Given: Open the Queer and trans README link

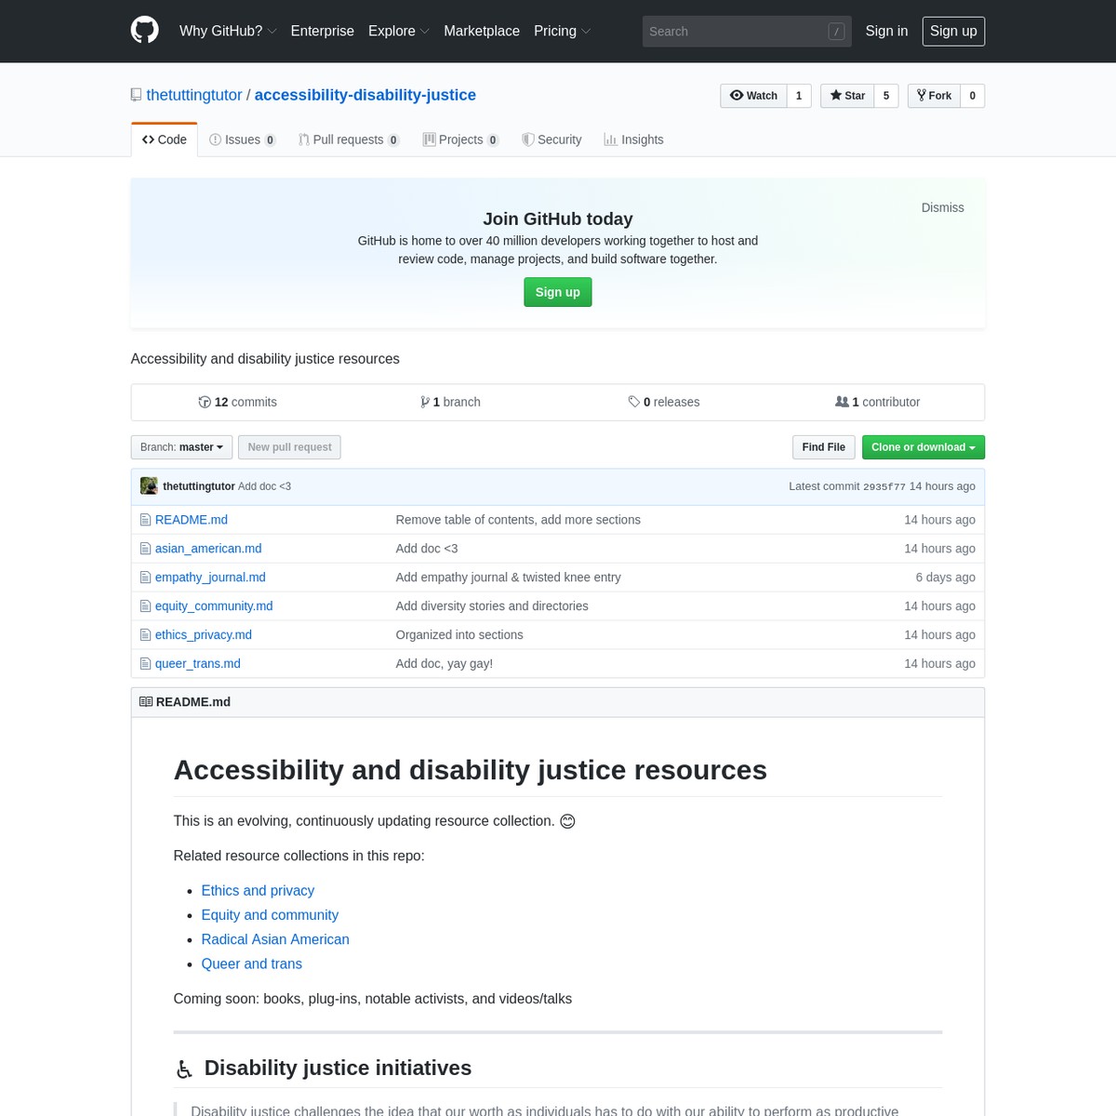Looking at the screenshot, I should pyautogui.click(x=252, y=964).
